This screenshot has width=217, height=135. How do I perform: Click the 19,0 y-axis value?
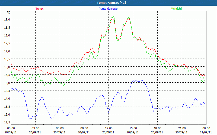(7, 19)
